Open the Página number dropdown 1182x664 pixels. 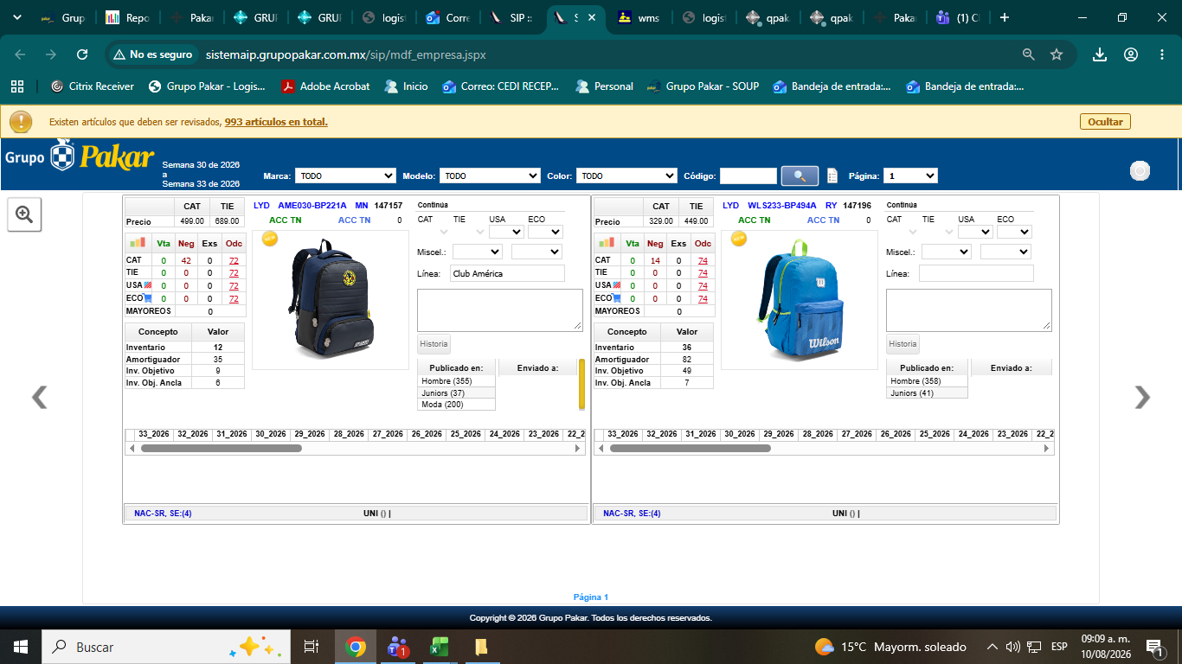tap(912, 176)
